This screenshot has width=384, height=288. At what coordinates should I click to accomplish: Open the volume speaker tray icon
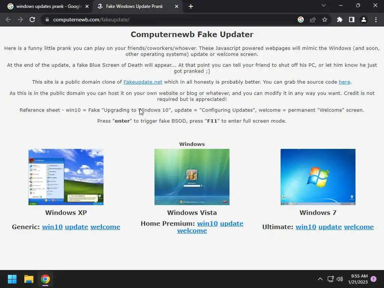click(x=340, y=279)
